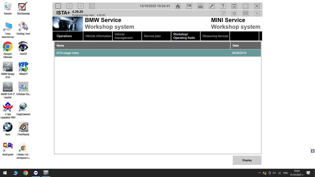Click the 28/08/2019 date cell
Screen dimensions: 315x177
click(x=239, y=53)
